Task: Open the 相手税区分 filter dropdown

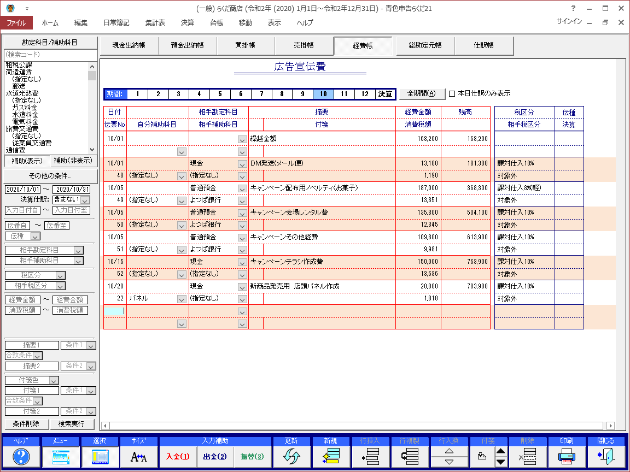Action: 60,286
